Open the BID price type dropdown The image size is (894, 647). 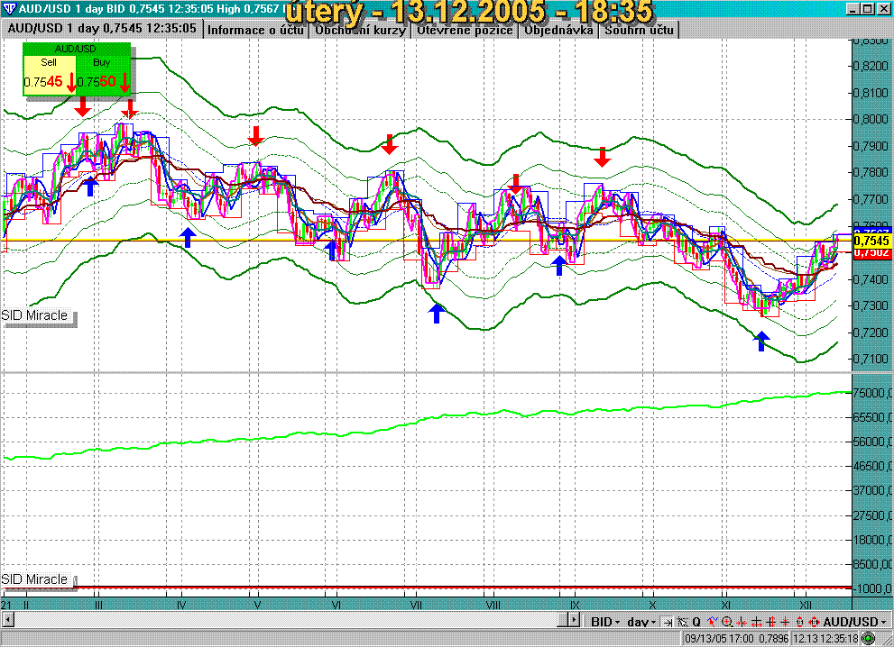coord(605,622)
